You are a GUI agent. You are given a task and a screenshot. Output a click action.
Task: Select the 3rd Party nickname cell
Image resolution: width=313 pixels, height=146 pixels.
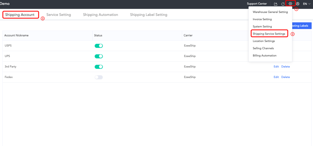click(10, 67)
